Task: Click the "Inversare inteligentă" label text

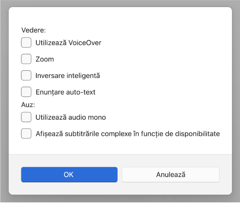Action: coord(68,76)
